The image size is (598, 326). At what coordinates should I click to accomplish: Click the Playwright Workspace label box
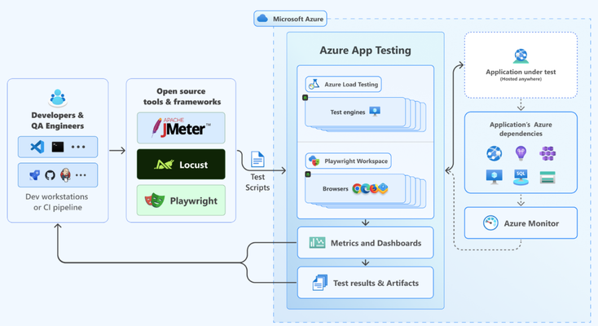tap(348, 161)
